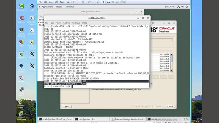Click the 'Completed: ALTER DATABASE MOUNT' line
This screenshot has height=123, width=219.
[65, 84]
